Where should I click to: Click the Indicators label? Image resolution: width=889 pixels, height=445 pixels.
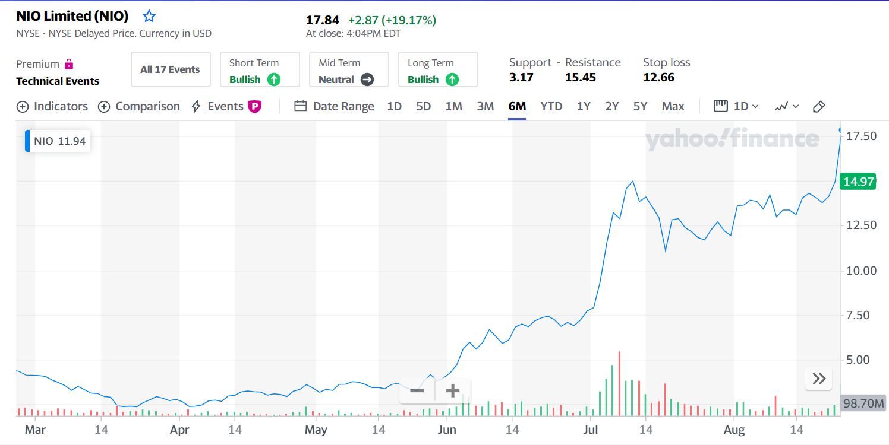[61, 107]
